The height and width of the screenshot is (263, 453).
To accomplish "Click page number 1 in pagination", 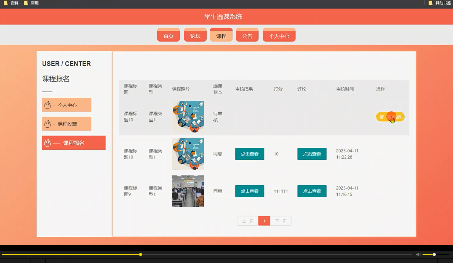I will tap(264, 221).
